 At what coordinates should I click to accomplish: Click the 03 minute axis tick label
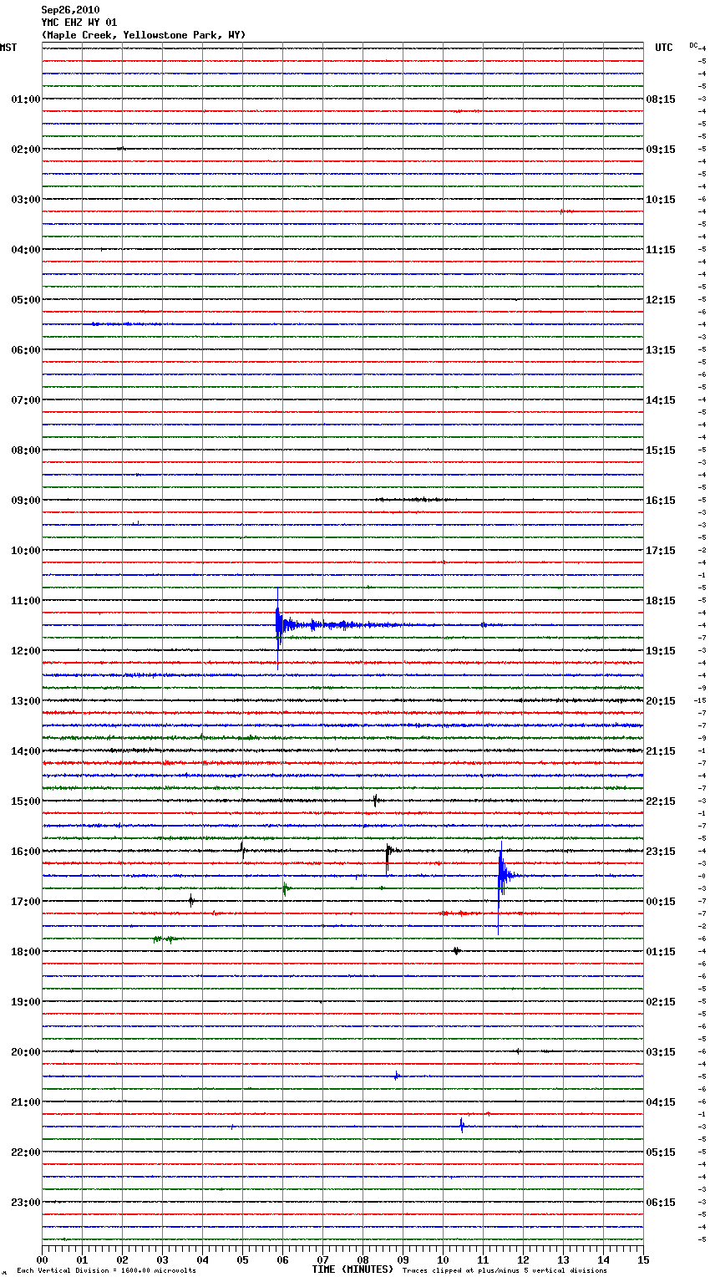click(162, 1259)
